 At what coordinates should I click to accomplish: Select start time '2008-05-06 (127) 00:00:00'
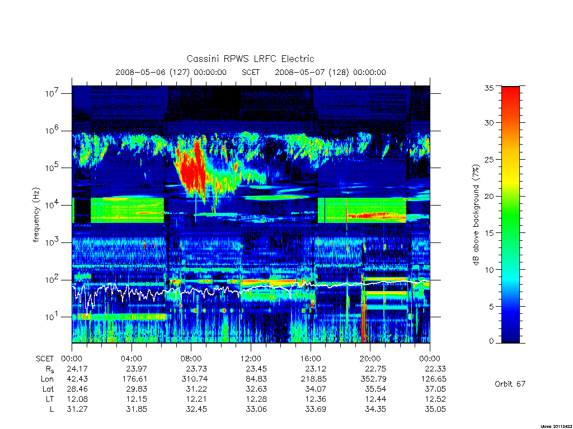(x=171, y=72)
